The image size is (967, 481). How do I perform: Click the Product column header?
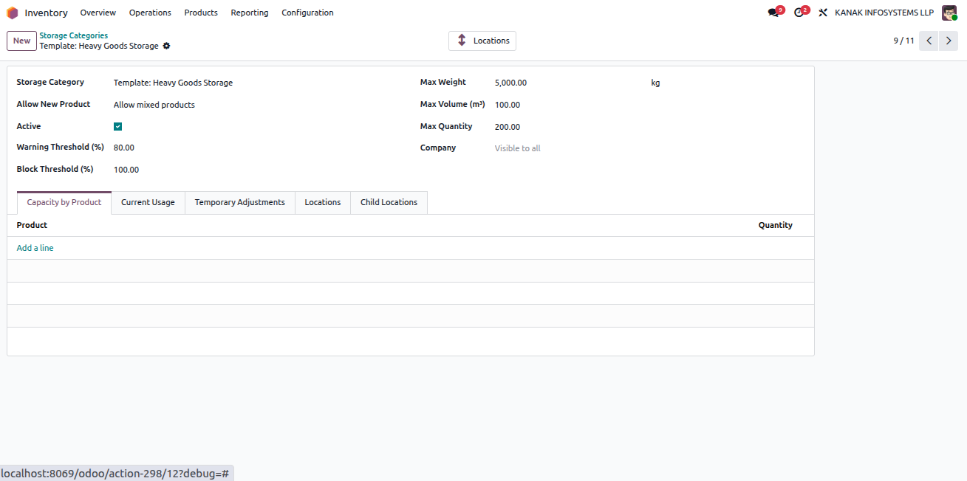(32, 225)
